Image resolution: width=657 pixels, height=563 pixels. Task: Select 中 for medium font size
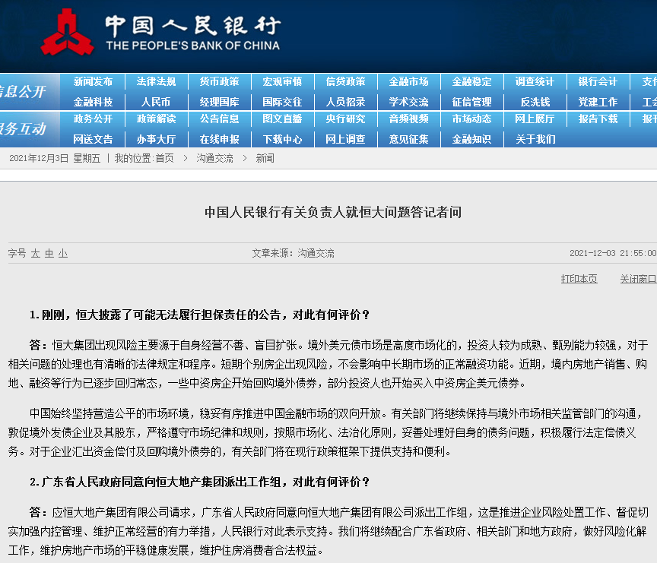point(49,253)
